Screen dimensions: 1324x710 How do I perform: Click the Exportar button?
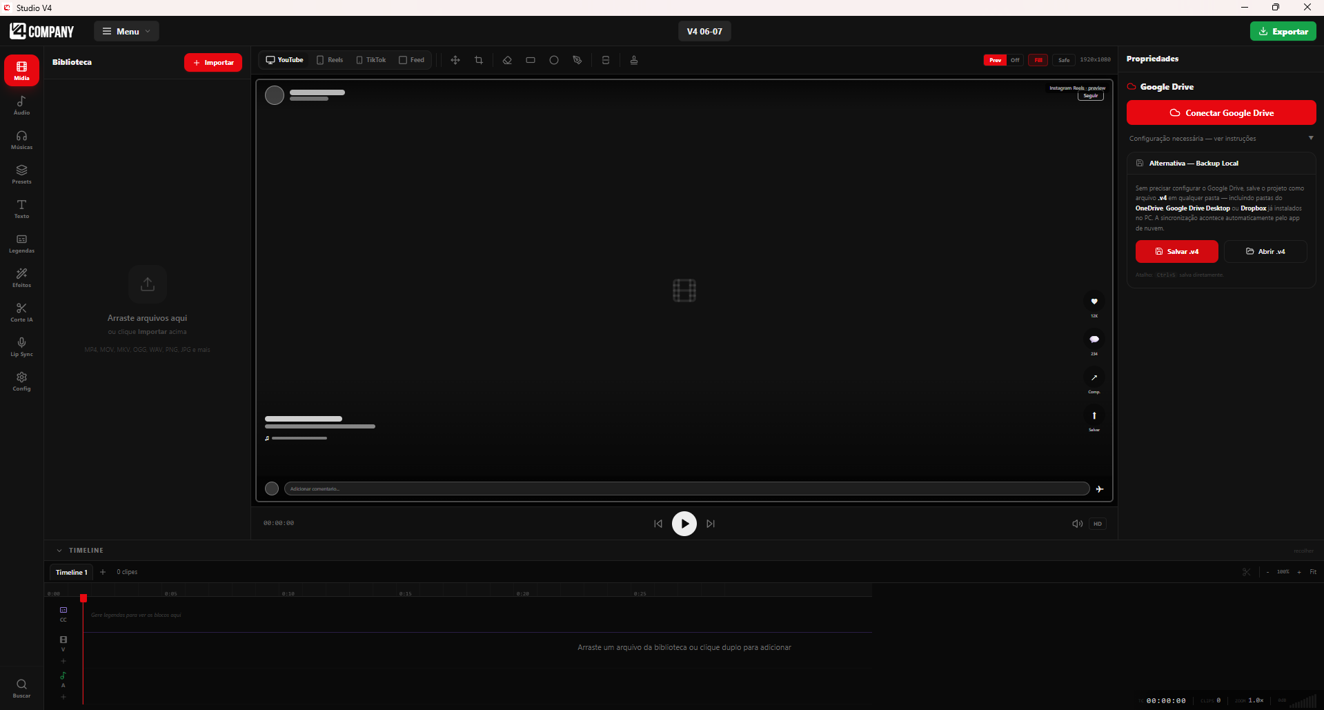click(x=1283, y=31)
